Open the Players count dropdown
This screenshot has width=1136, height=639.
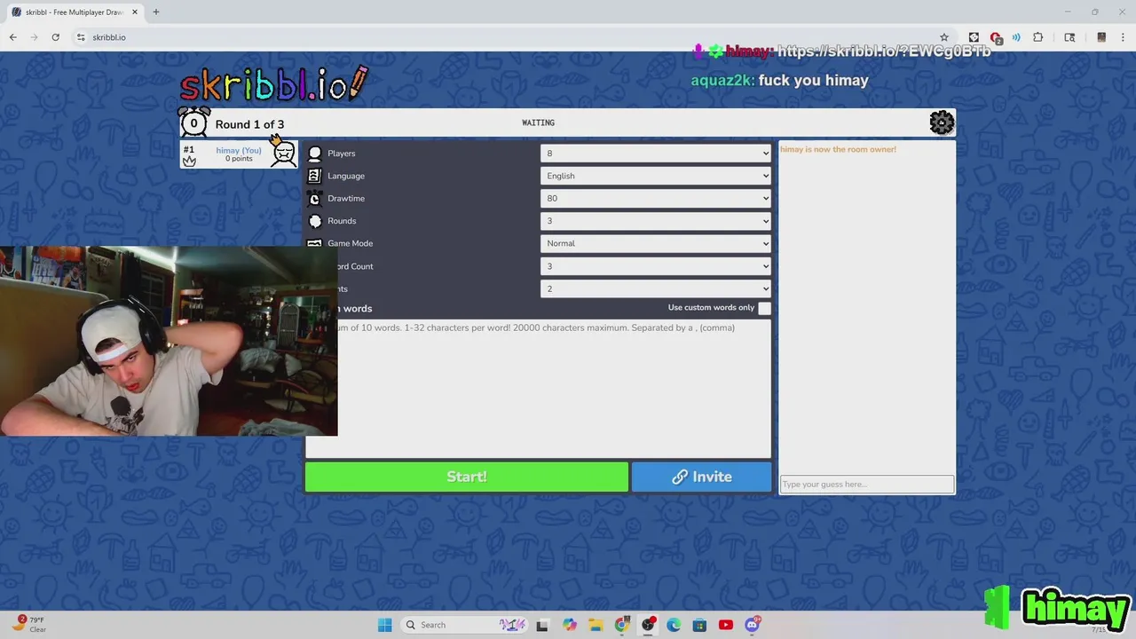[x=655, y=154]
